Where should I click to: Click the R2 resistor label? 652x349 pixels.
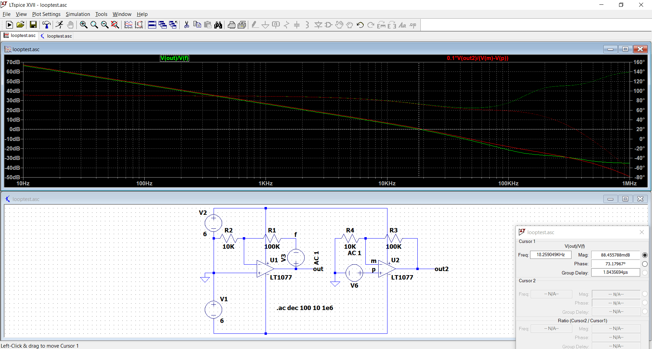coord(229,230)
